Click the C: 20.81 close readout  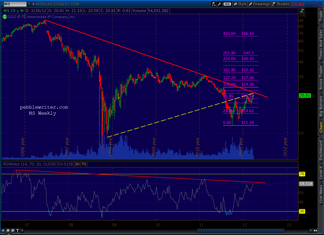coord(108,11)
